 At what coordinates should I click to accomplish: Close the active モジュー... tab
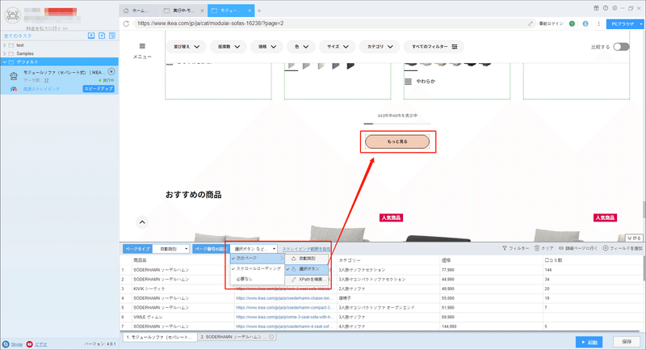pos(250,11)
